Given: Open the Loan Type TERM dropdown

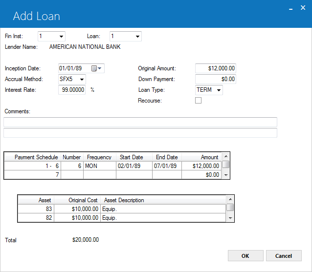Looking at the screenshot, I should pos(219,90).
